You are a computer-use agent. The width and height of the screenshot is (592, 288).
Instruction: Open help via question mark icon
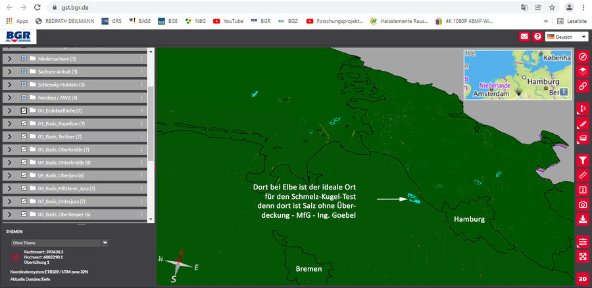coord(537,37)
